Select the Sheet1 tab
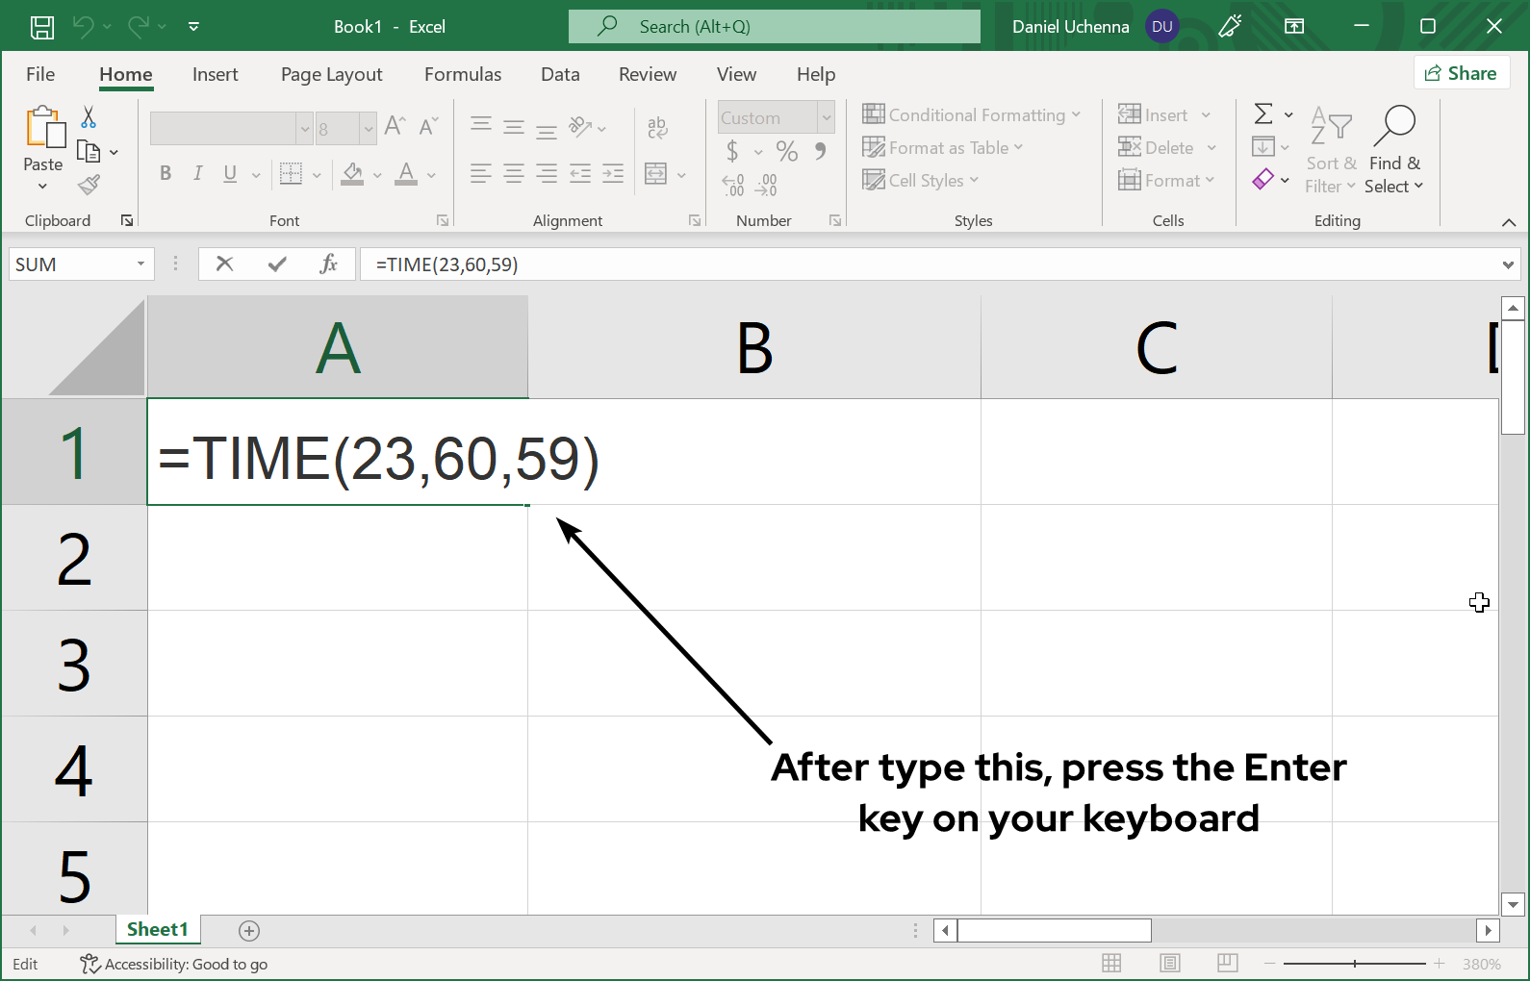 (x=157, y=929)
